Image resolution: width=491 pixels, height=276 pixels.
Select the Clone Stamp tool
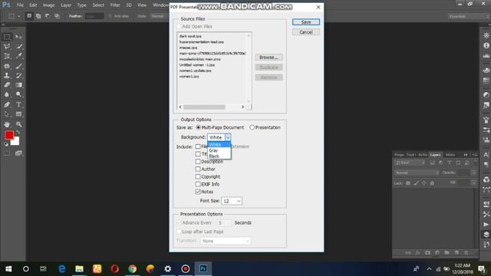pos(7,75)
